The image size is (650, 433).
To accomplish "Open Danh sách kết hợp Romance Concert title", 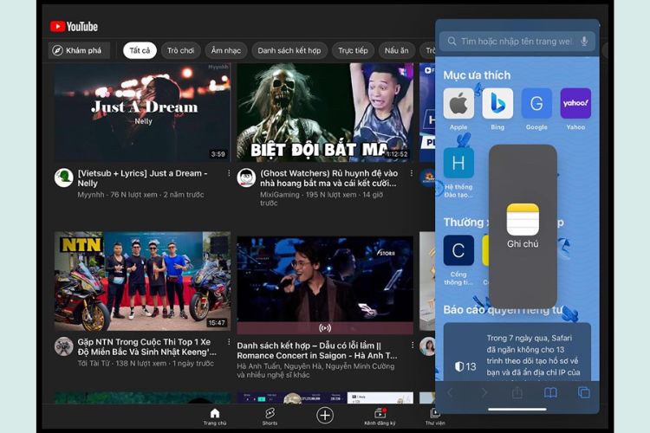I will click(x=317, y=351).
